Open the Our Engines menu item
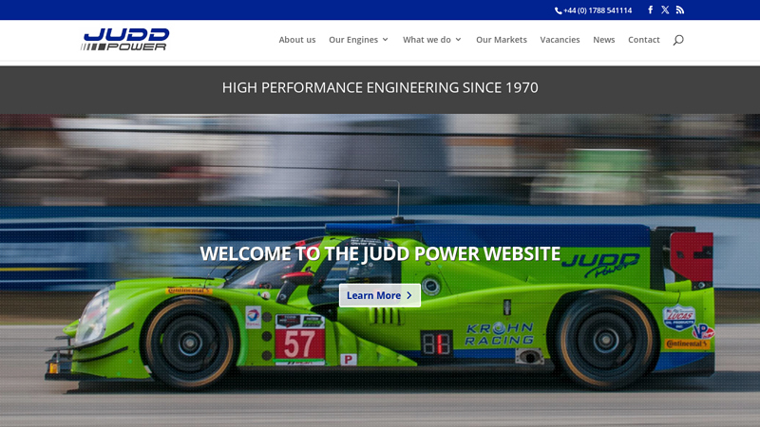 click(x=353, y=40)
